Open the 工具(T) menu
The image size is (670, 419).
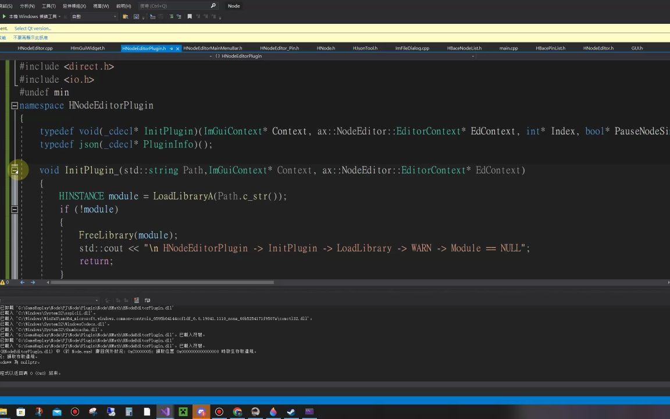coord(49,6)
